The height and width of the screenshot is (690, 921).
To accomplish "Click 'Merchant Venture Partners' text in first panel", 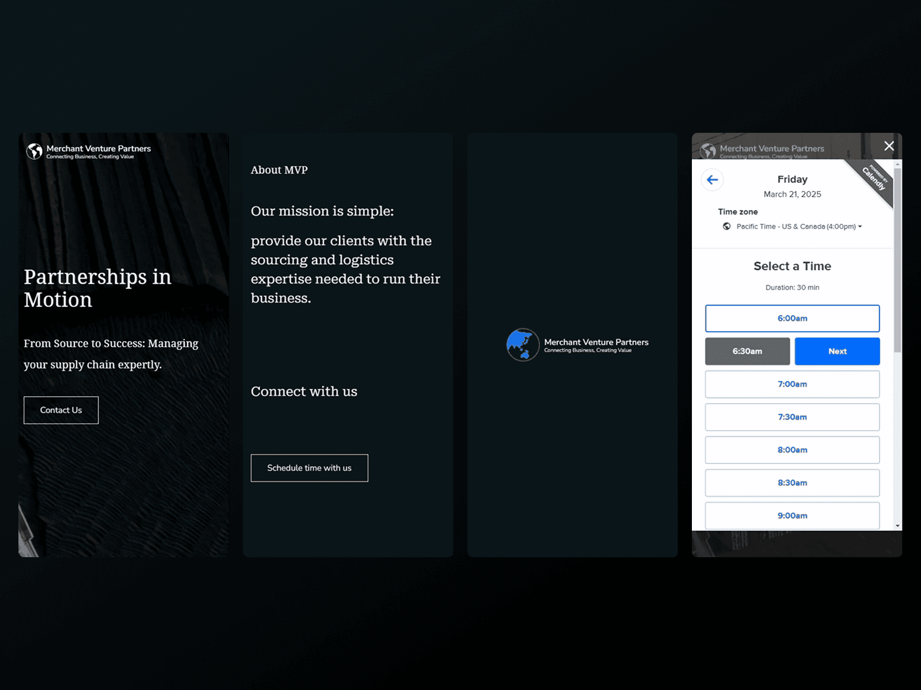I will tap(98, 148).
